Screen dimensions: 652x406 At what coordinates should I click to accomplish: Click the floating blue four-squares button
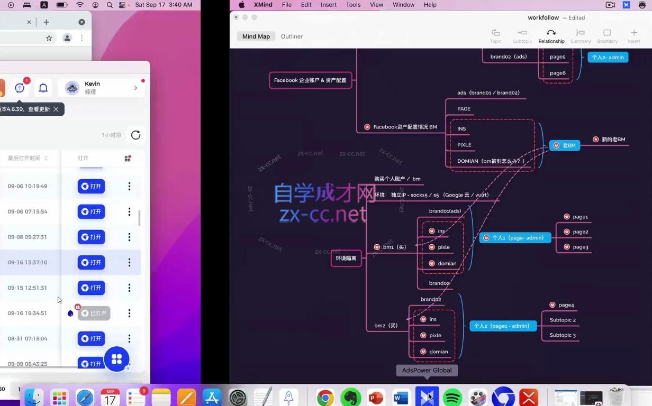pyautogui.click(x=116, y=359)
